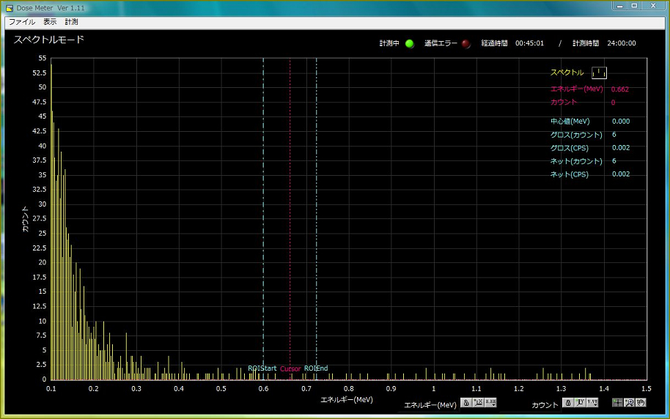Click the energy axis autoscale X icon

pos(478,403)
